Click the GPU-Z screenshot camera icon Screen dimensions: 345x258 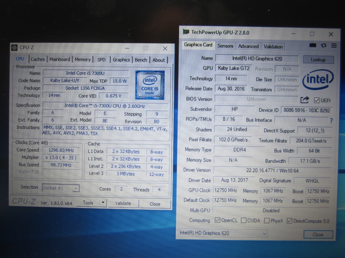coord(313,45)
